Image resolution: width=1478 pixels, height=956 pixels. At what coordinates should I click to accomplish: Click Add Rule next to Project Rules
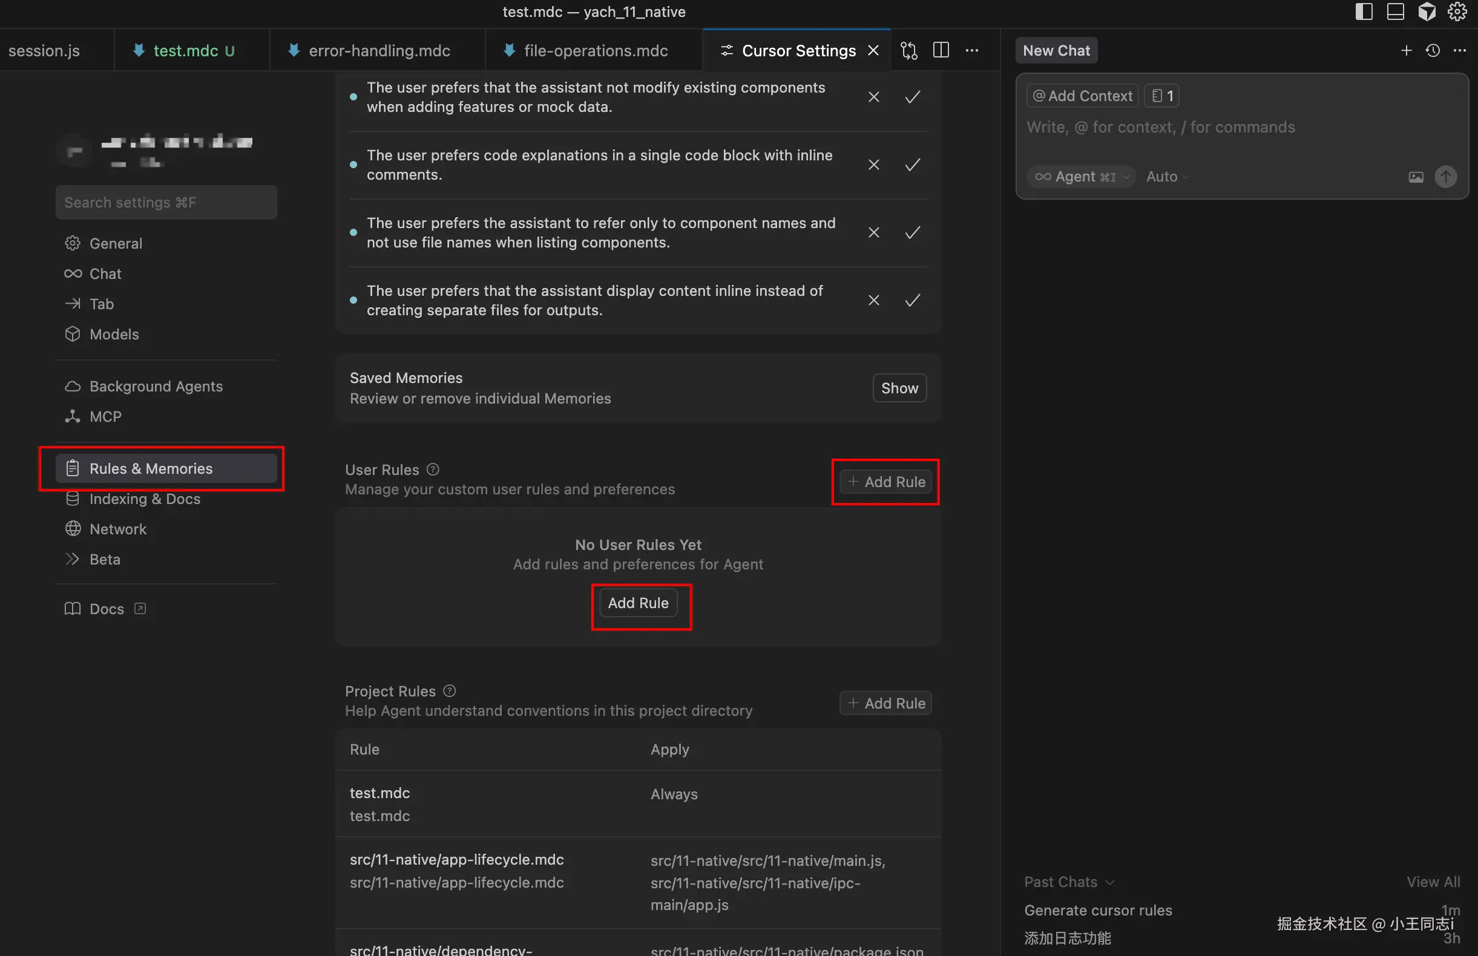coord(885,702)
